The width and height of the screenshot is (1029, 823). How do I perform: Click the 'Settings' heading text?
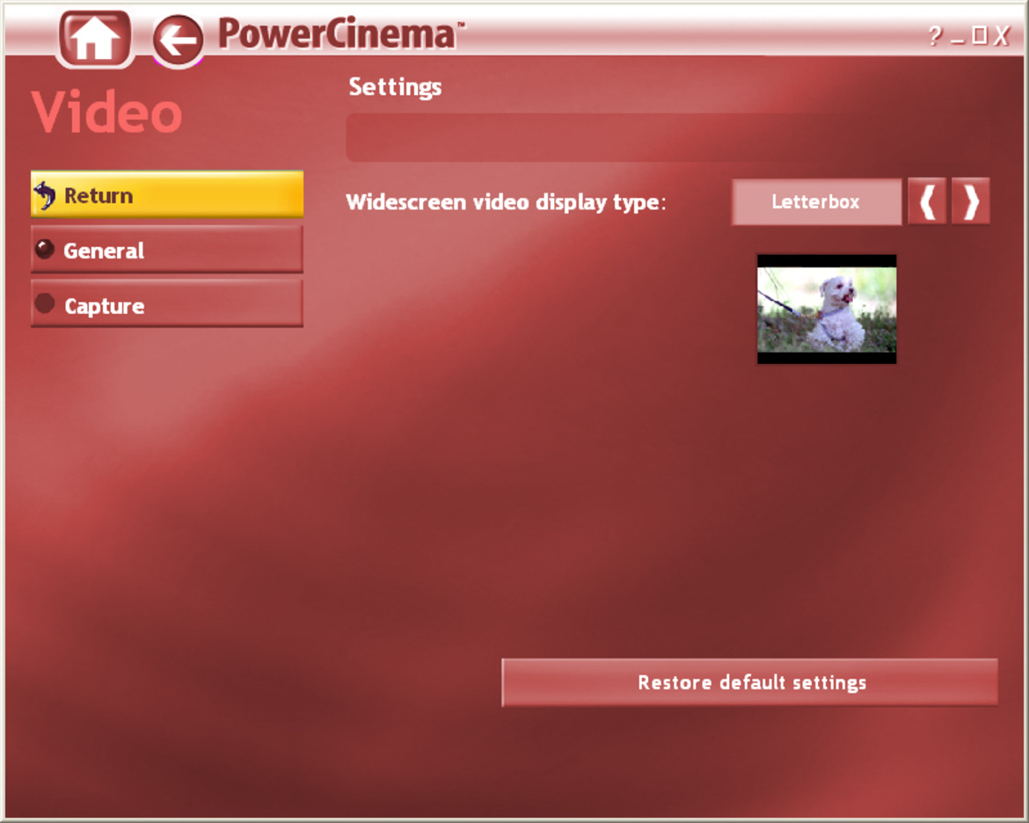(x=395, y=87)
